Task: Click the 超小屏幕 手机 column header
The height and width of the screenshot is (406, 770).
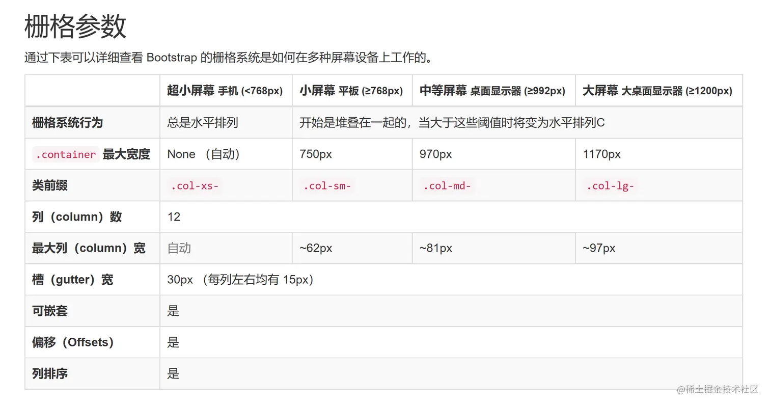Action: [x=225, y=91]
